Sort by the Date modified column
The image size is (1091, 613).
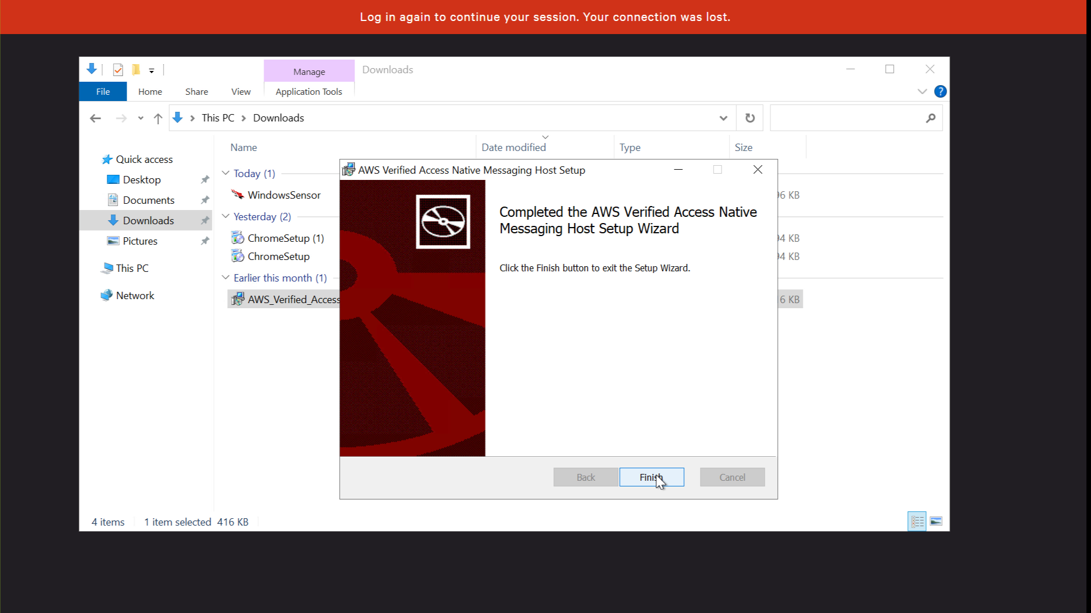point(514,148)
